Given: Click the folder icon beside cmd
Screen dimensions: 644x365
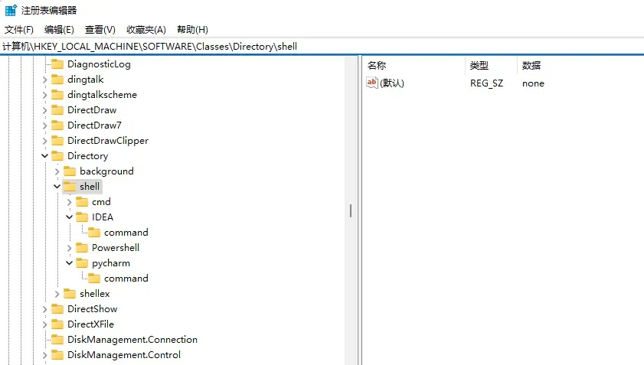Looking at the screenshot, I should pos(82,202).
